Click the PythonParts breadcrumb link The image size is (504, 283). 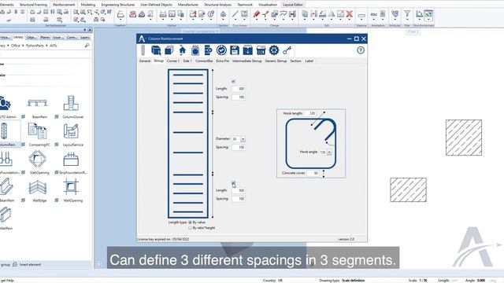pyautogui.click(x=35, y=46)
